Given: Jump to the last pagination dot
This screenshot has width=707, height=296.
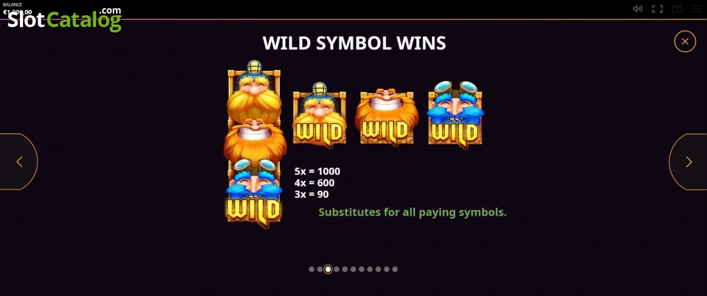Looking at the screenshot, I should pos(395,269).
